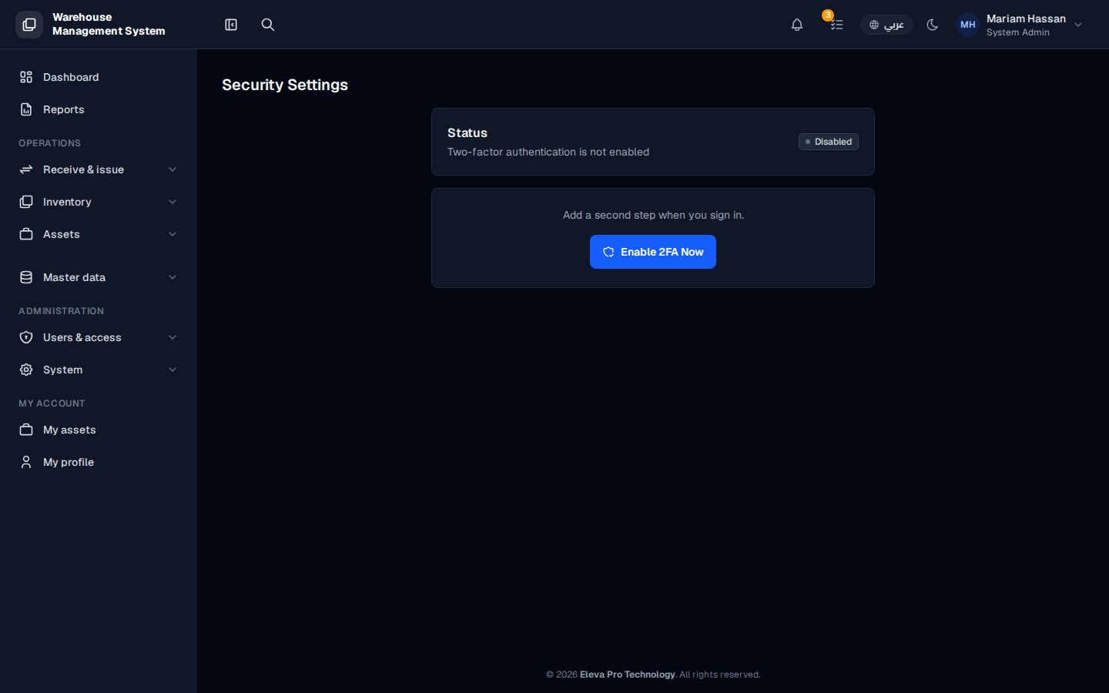
Task: Expand the System chevron
Action: 173,370
